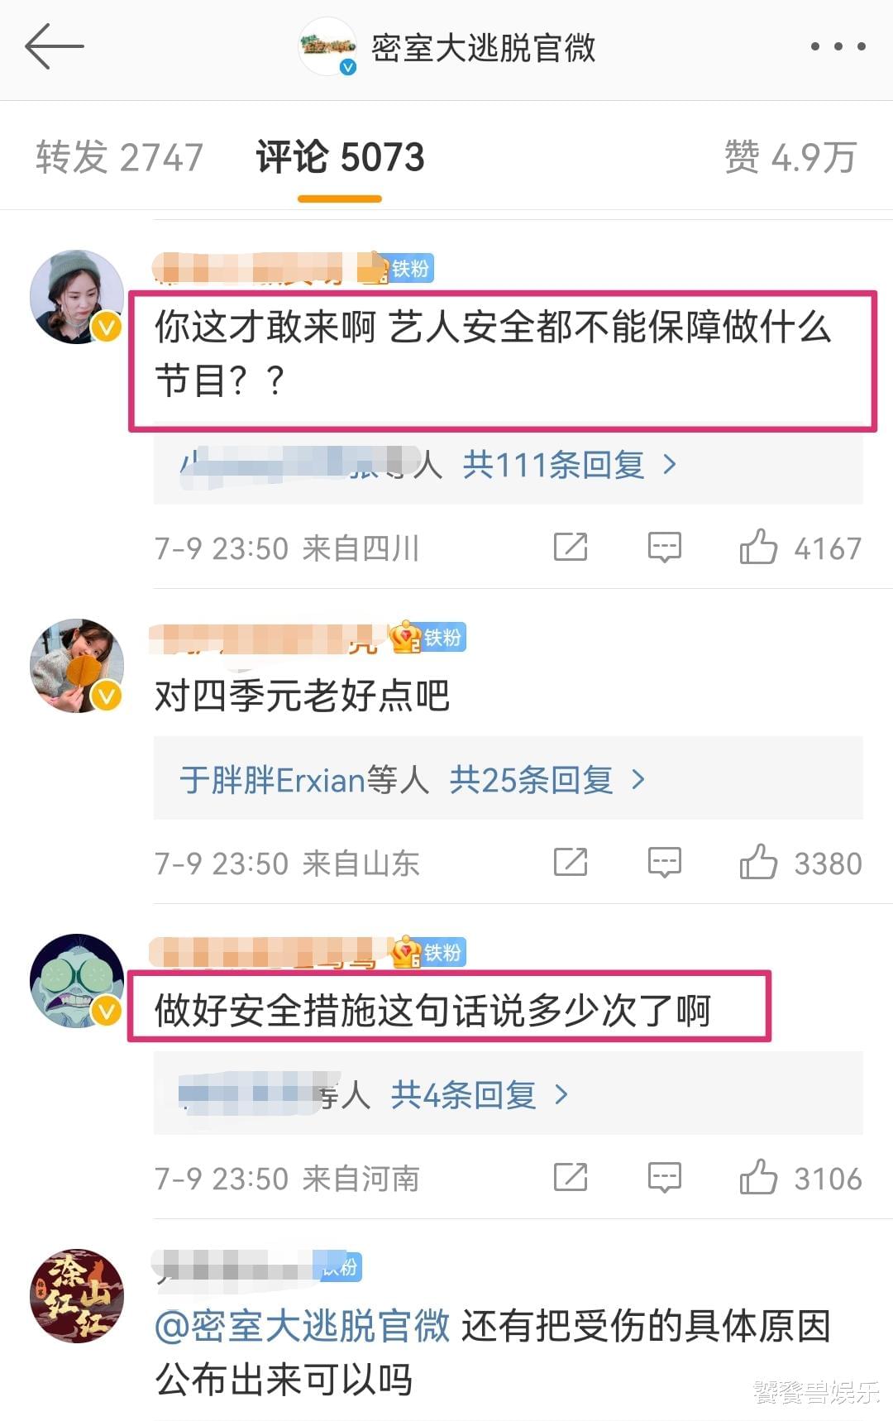Switch to 赞 4.9万 tab
The width and height of the screenshot is (893, 1421).
pos(790,157)
